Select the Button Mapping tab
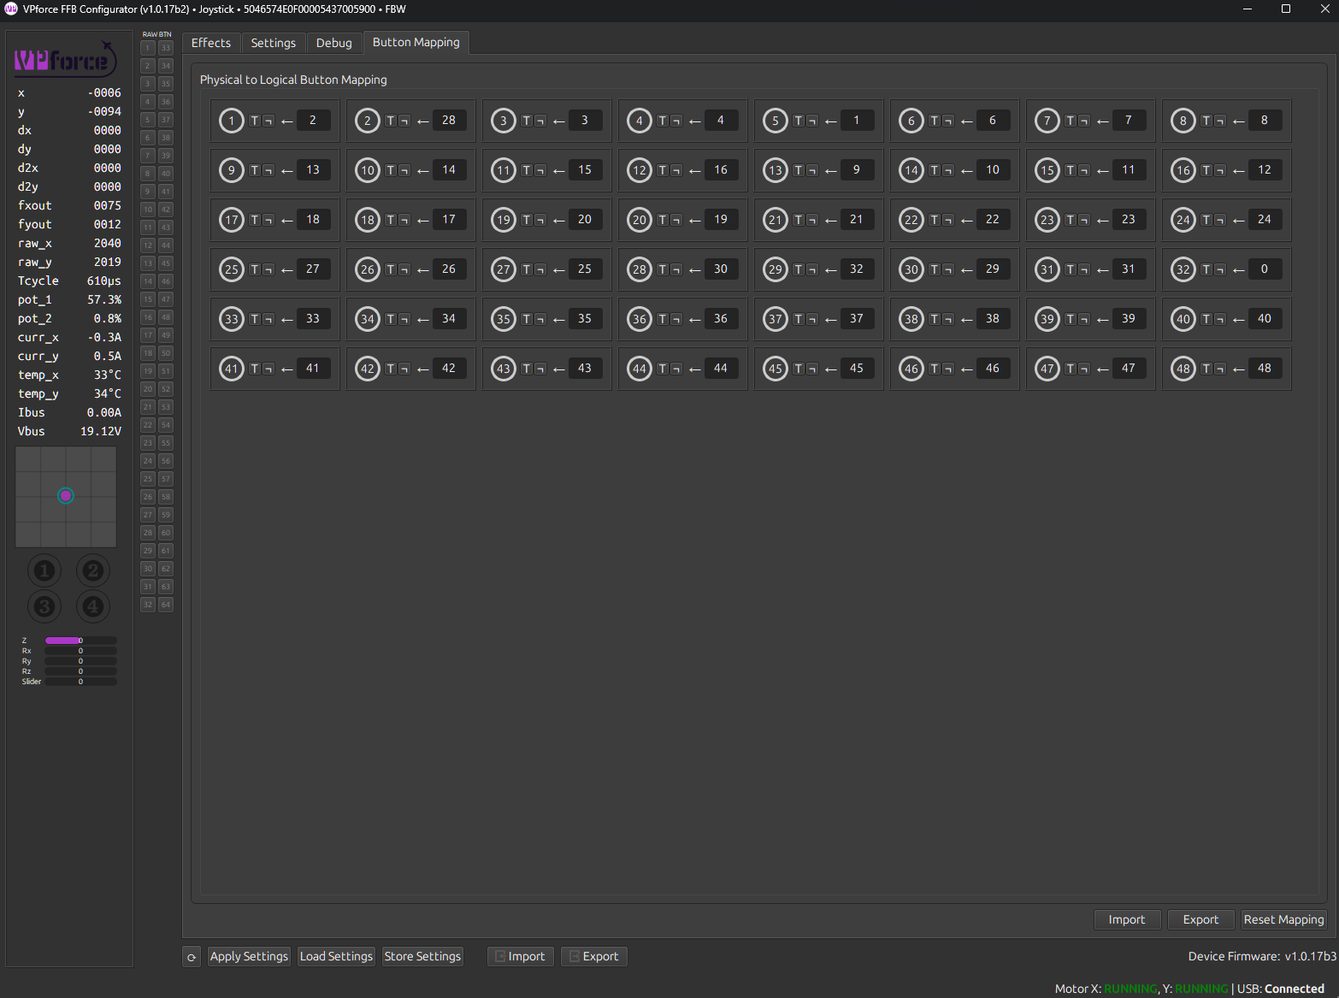Image resolution: width=1339 pixels, height=998 pixels. point(416,42)
